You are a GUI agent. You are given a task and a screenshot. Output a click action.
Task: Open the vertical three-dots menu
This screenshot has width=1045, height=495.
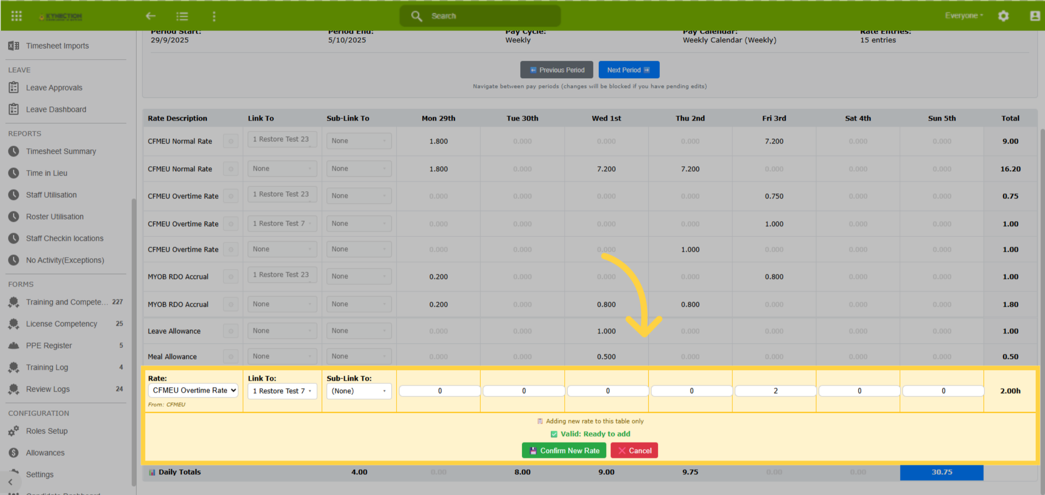click(214, 16)
